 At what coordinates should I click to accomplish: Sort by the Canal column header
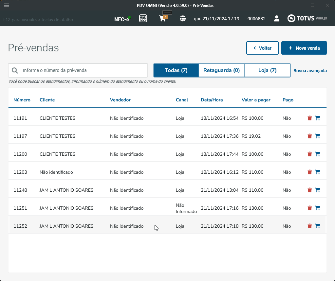pos(182,100)
